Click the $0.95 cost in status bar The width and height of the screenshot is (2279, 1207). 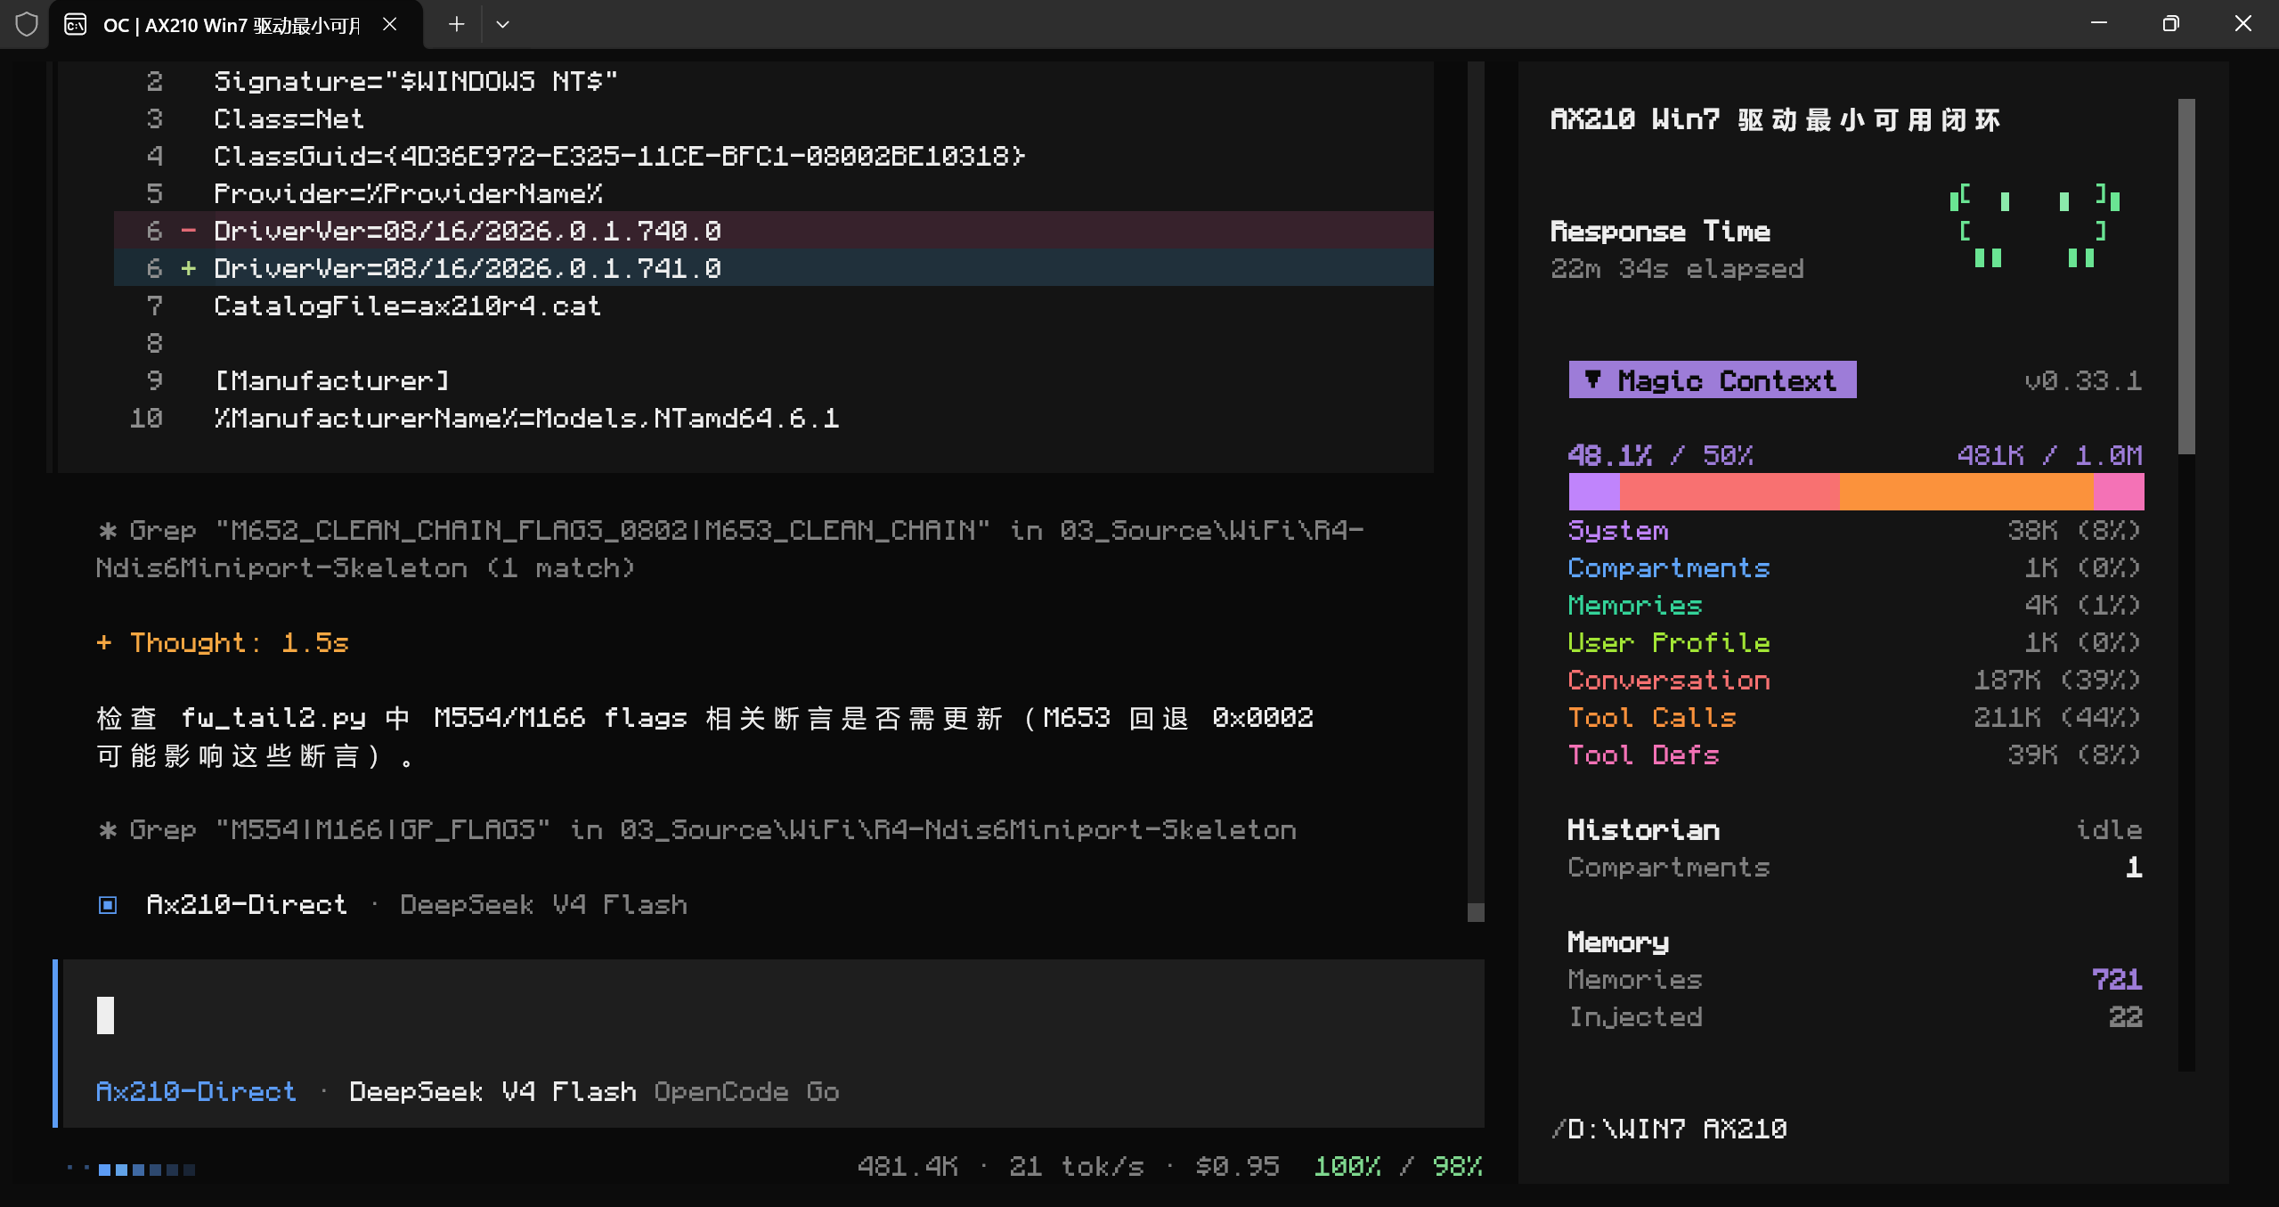tap(1237, 1166)
